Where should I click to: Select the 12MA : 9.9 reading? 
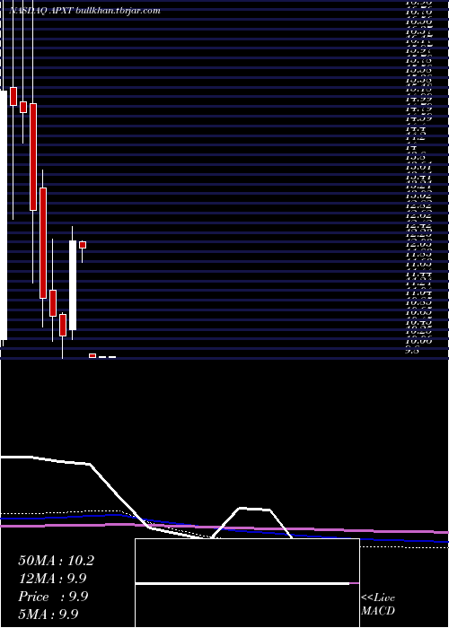click(x=52, y=579)
